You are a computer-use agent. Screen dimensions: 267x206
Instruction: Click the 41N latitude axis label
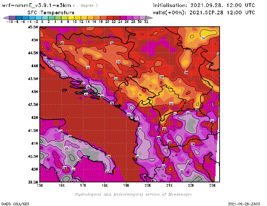(35, 143)
